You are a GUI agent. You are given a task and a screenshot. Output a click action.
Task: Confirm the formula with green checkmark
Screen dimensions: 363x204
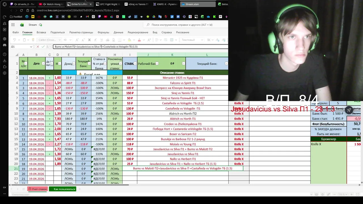click(43, 47)
